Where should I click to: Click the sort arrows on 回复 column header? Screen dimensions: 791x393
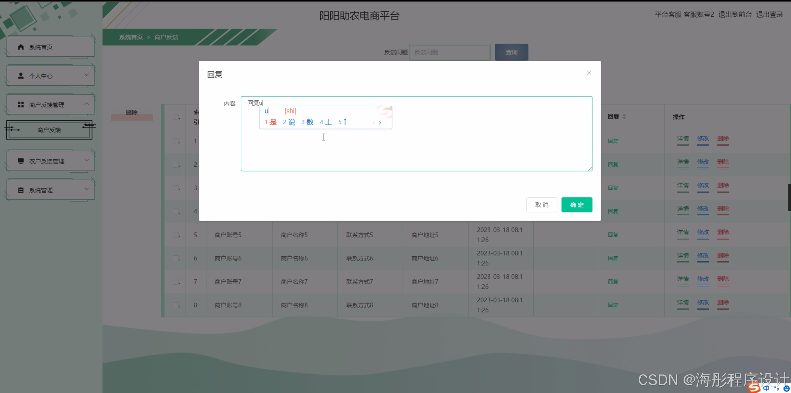tap(624, 117)
